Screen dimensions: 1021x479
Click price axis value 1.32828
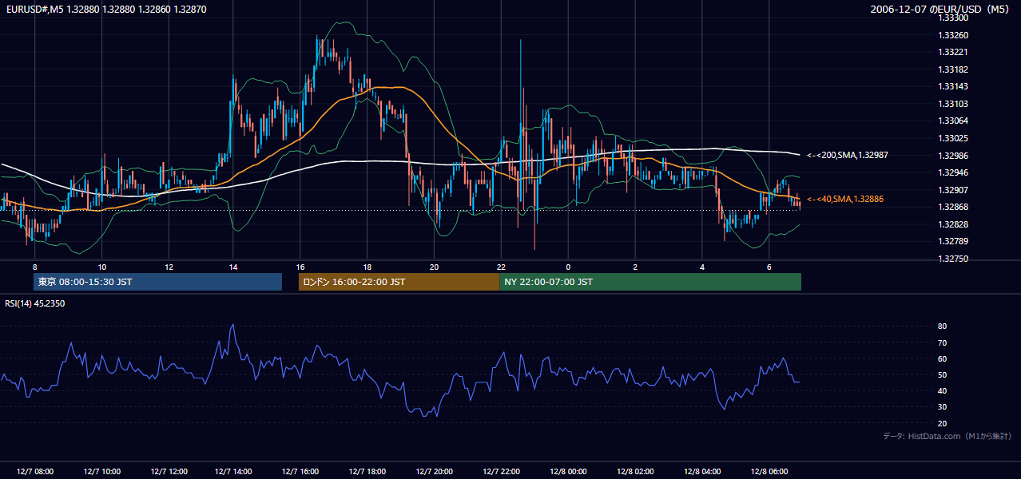[954, 224]
